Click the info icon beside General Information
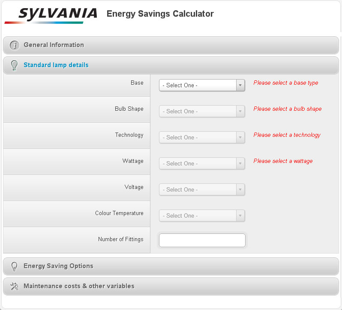Image resolution: width=342 pixels, height=310 pixels. tap(15, 45)
